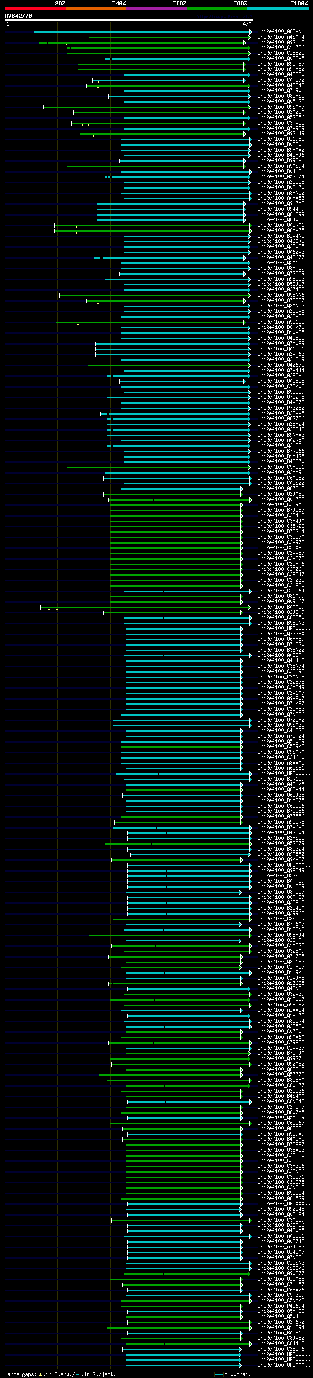The width and height of the screenshot is (313, 1378).
Task: Click the hit label UniRef100_Q733E0
Action: point(281,634)
